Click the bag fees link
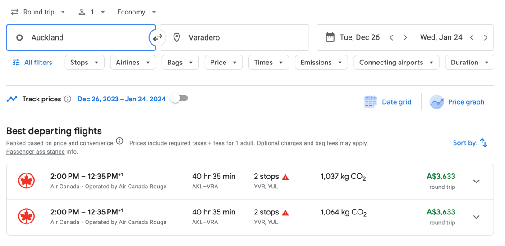505x246 pixels. point(326,143)
